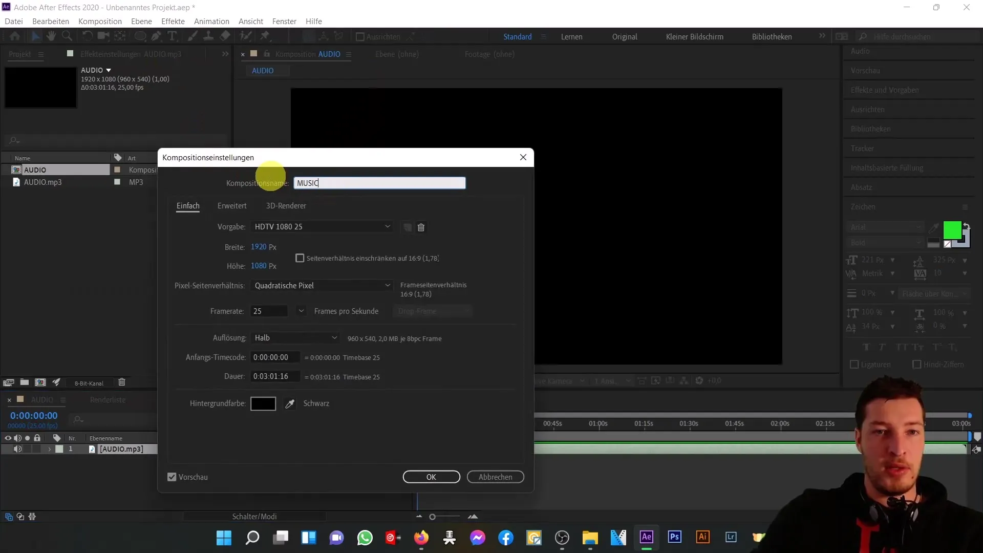Switch to the 3D-Renderer tab
The width and height of the screenshot is (983, 553).
pos(286,206)
